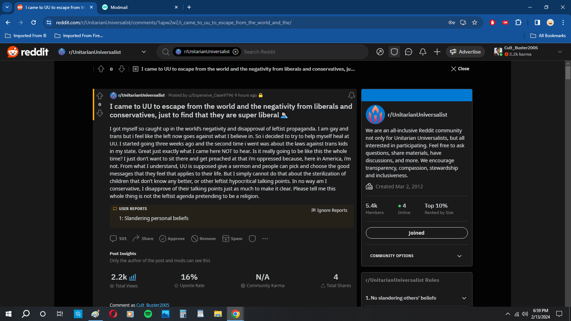Viewport: 571px width, 321px height.
Task: Toggle the post follow bell icon
Action: click(x=352, y=95)
